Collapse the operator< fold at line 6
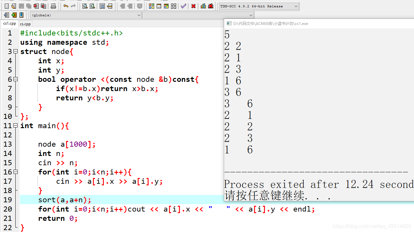 tap(15, 80)
